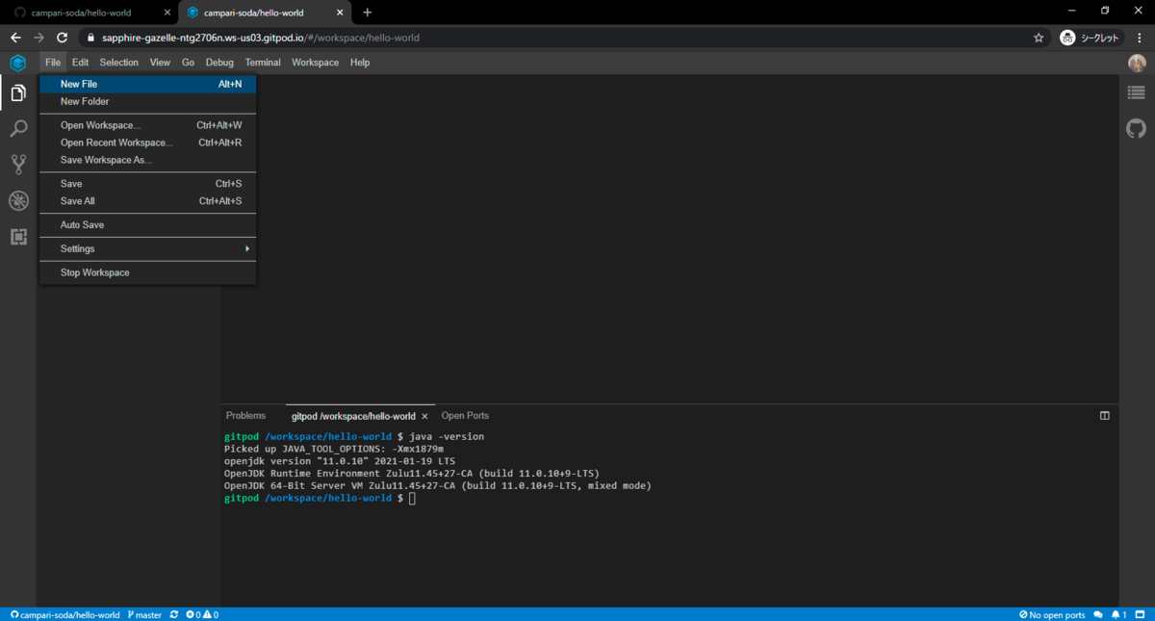
Task: Click Stop Workspace in the File menu
Action: click(x=93, y=272)
